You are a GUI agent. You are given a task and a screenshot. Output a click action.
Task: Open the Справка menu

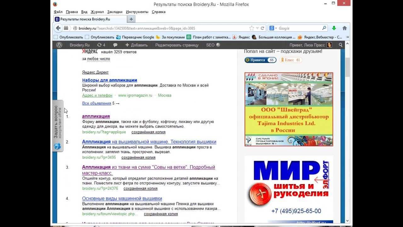[x=159, y=12]
